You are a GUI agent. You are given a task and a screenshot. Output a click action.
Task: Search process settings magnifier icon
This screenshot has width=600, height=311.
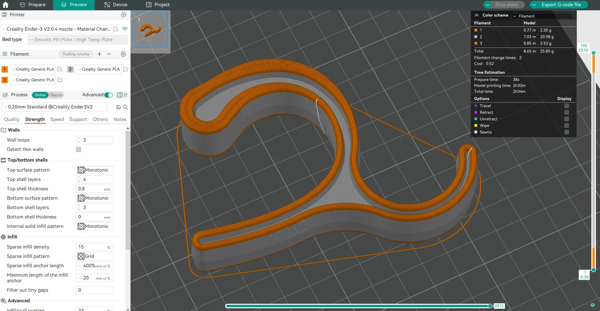126,107
